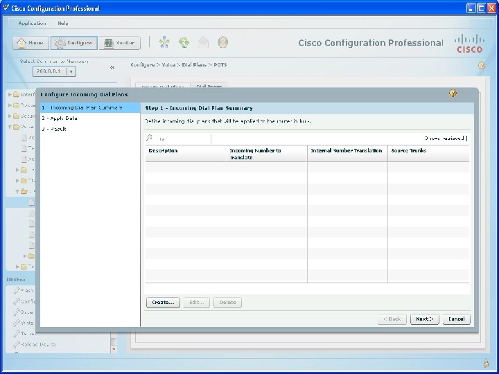Click the Cisco logo at top right
Screen dimensions: 499x374
tap(470, 43)
